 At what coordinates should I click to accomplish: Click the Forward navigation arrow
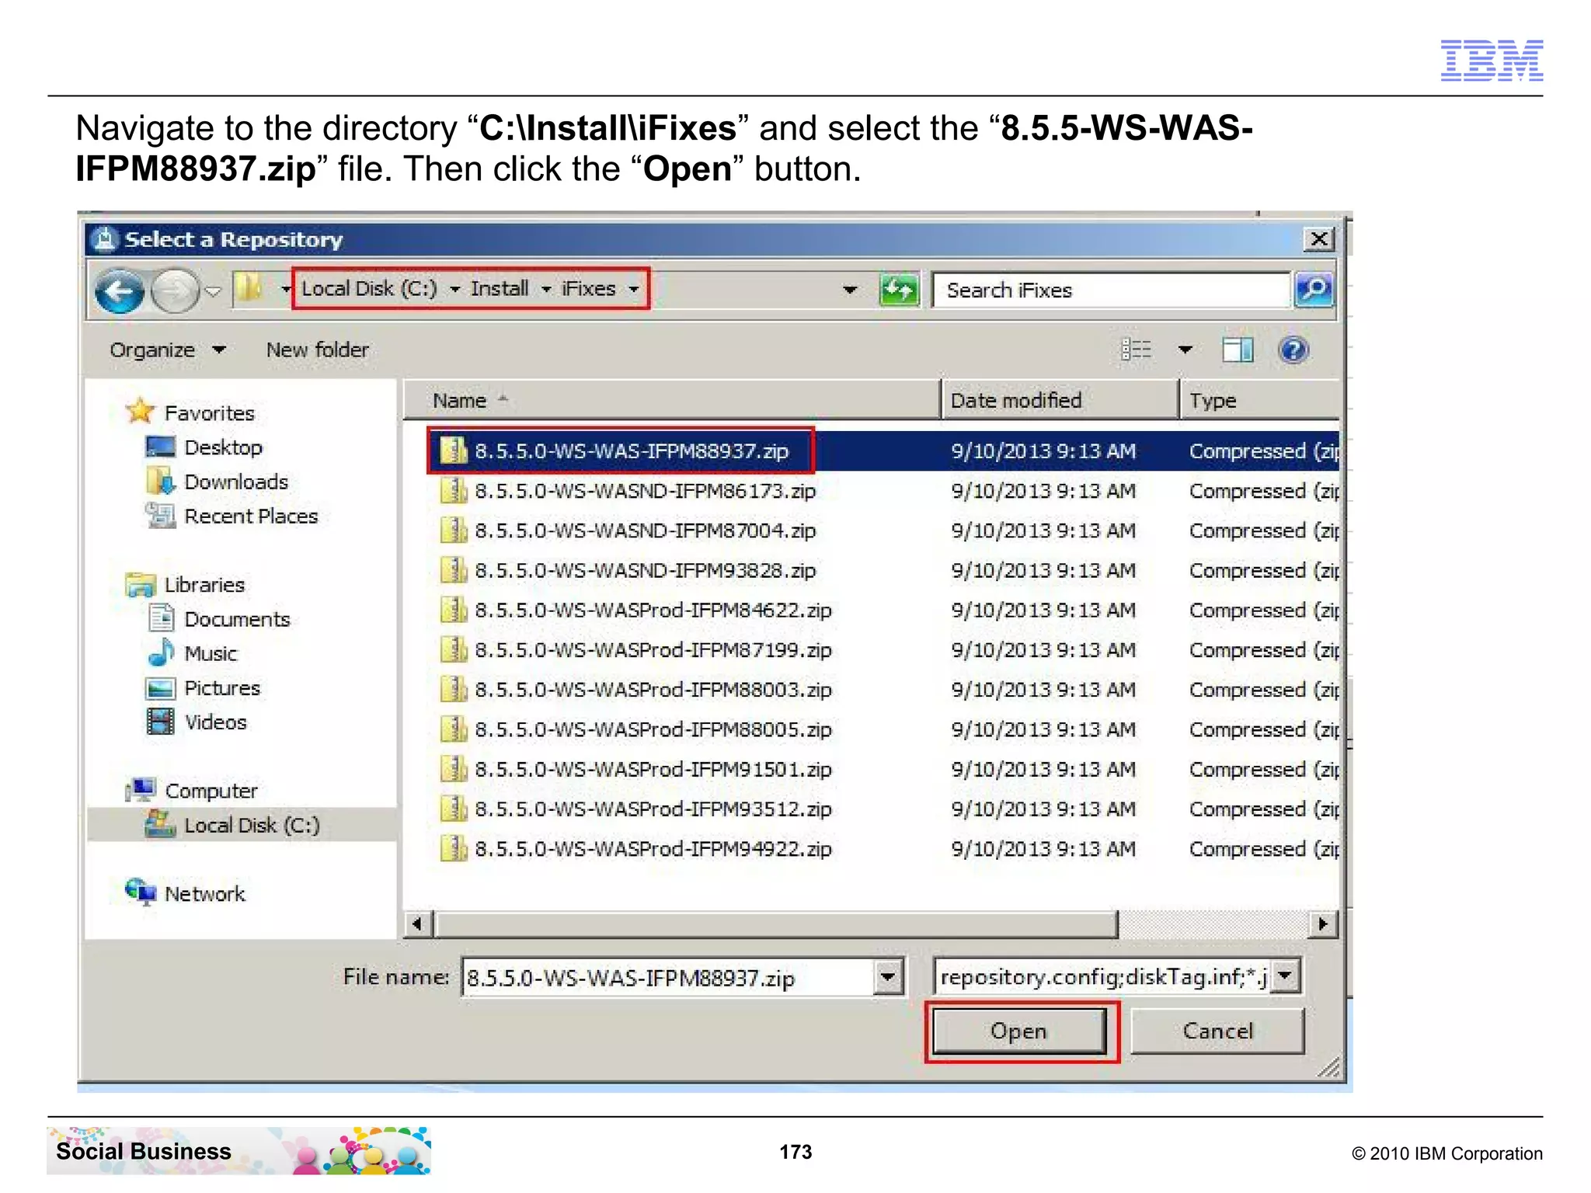tap(175, 292)
